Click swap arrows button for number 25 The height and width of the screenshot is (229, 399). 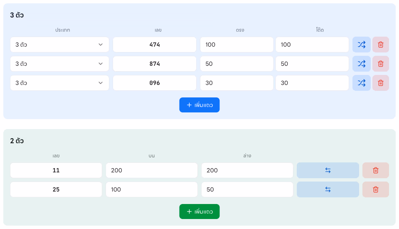click(x=328, y=189)
